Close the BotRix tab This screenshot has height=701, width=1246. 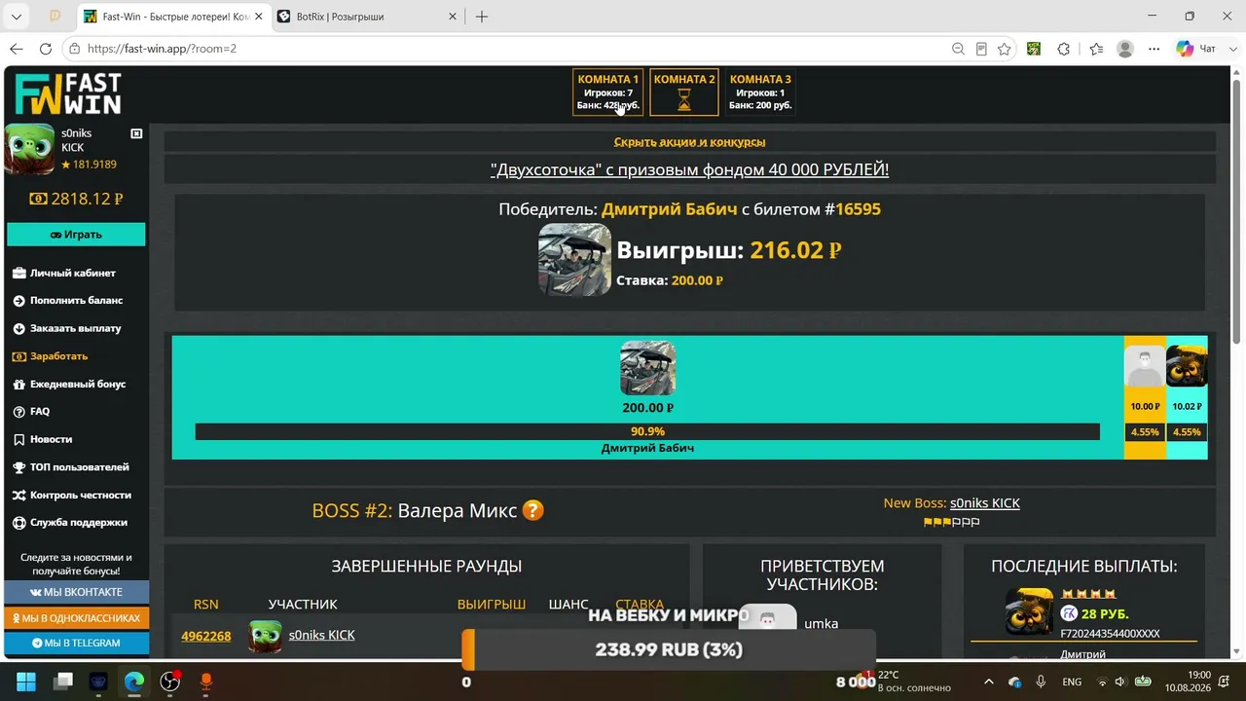(453, 17)
